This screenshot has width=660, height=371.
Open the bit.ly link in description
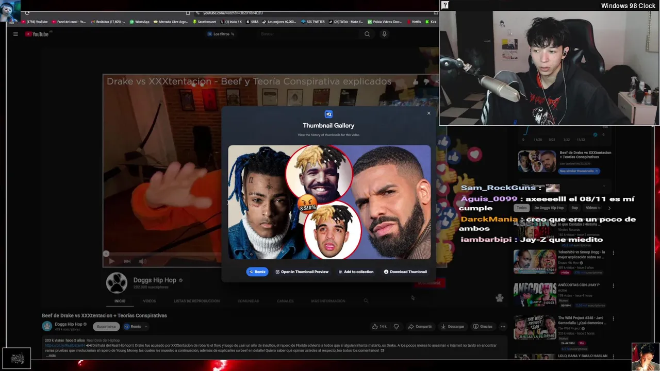(x=64, y=345)
